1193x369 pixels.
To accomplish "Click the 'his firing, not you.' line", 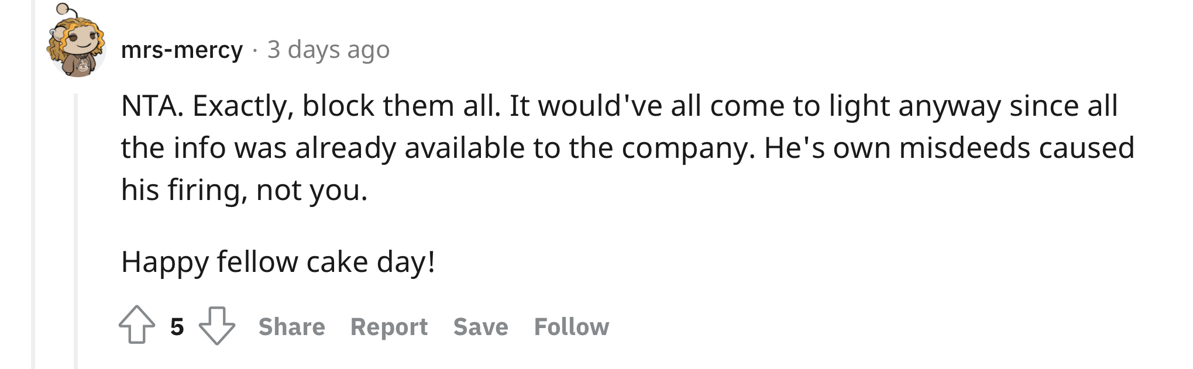I will click(x=245, y=189).
